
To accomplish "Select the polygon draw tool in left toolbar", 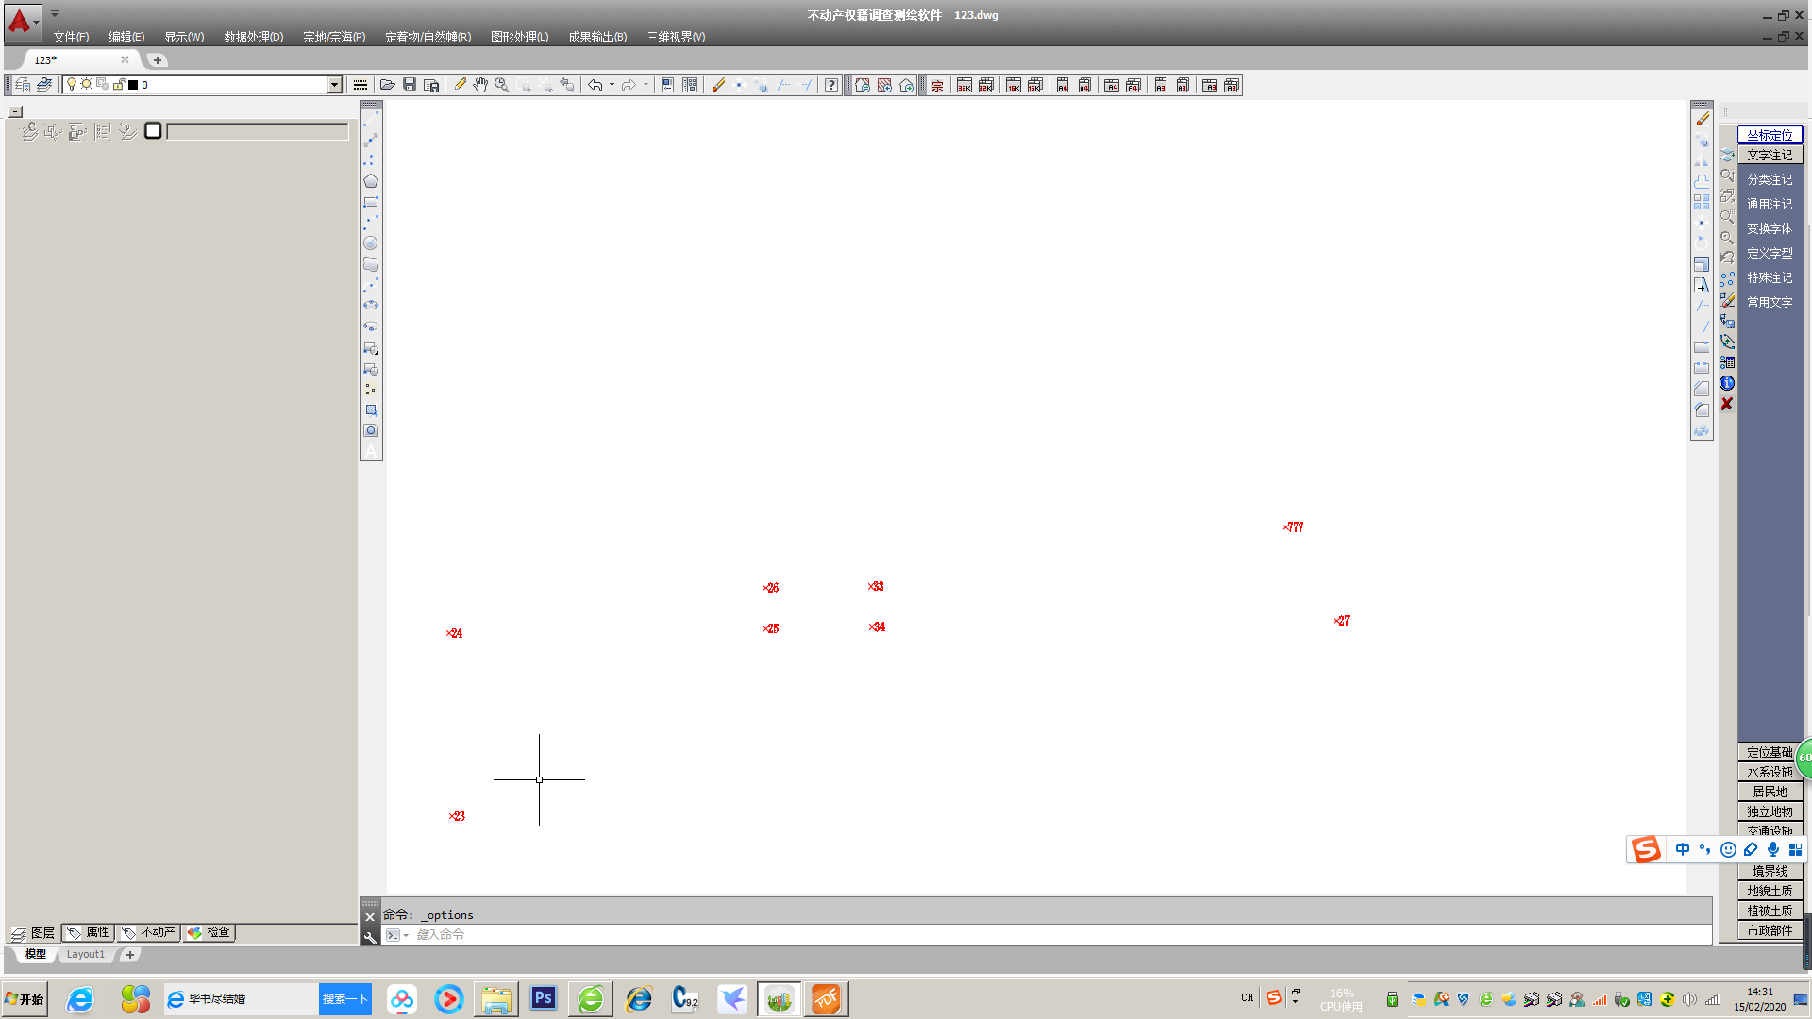I will coord(371,181).
